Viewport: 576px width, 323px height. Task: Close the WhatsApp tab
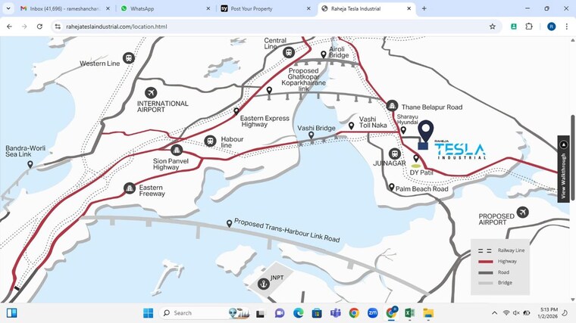208,8
